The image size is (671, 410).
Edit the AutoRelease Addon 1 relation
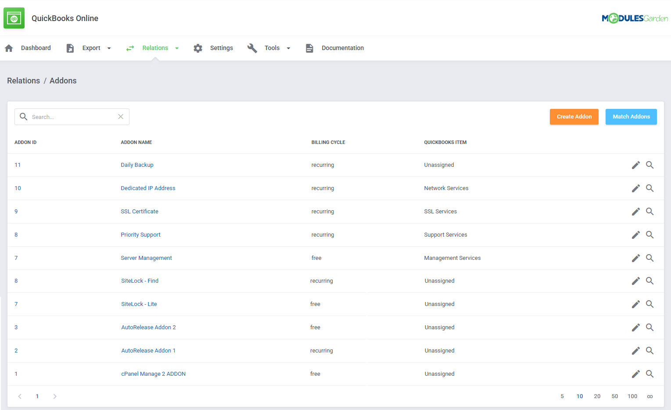635,351
